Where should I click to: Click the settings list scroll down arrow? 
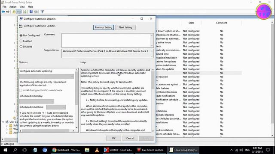click(272, 136)
